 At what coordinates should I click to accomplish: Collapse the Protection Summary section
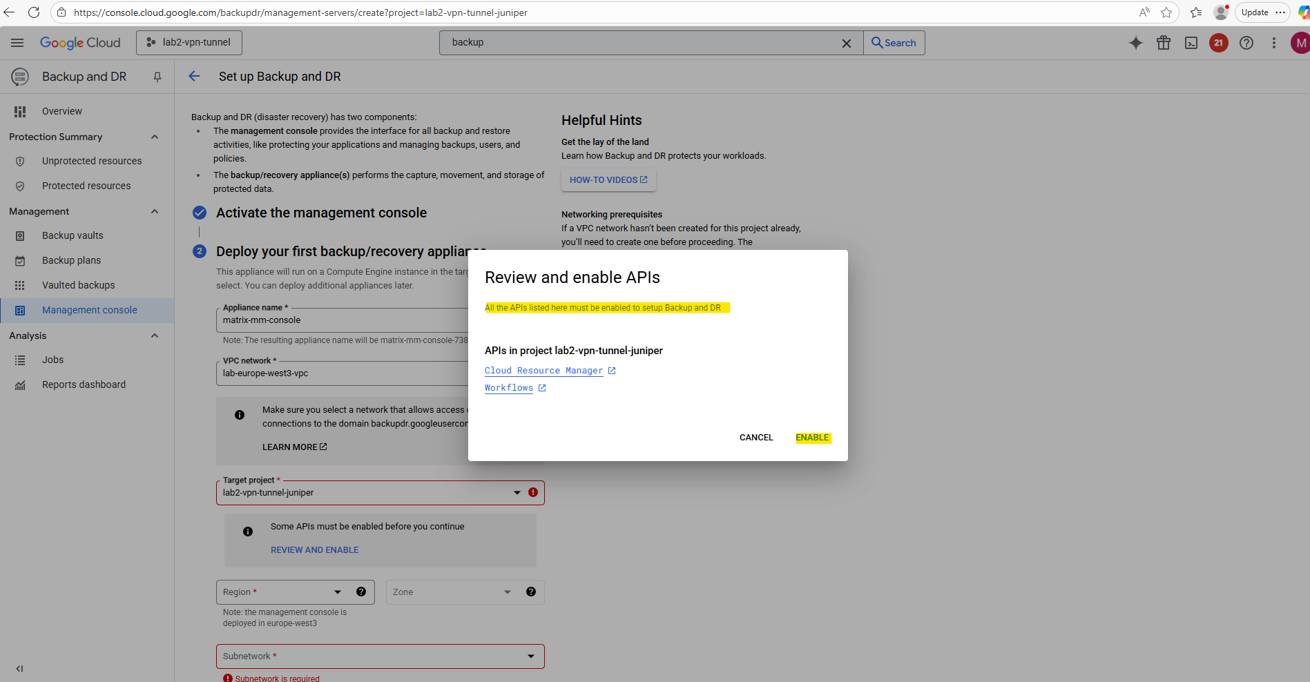[x=155, y=137]
